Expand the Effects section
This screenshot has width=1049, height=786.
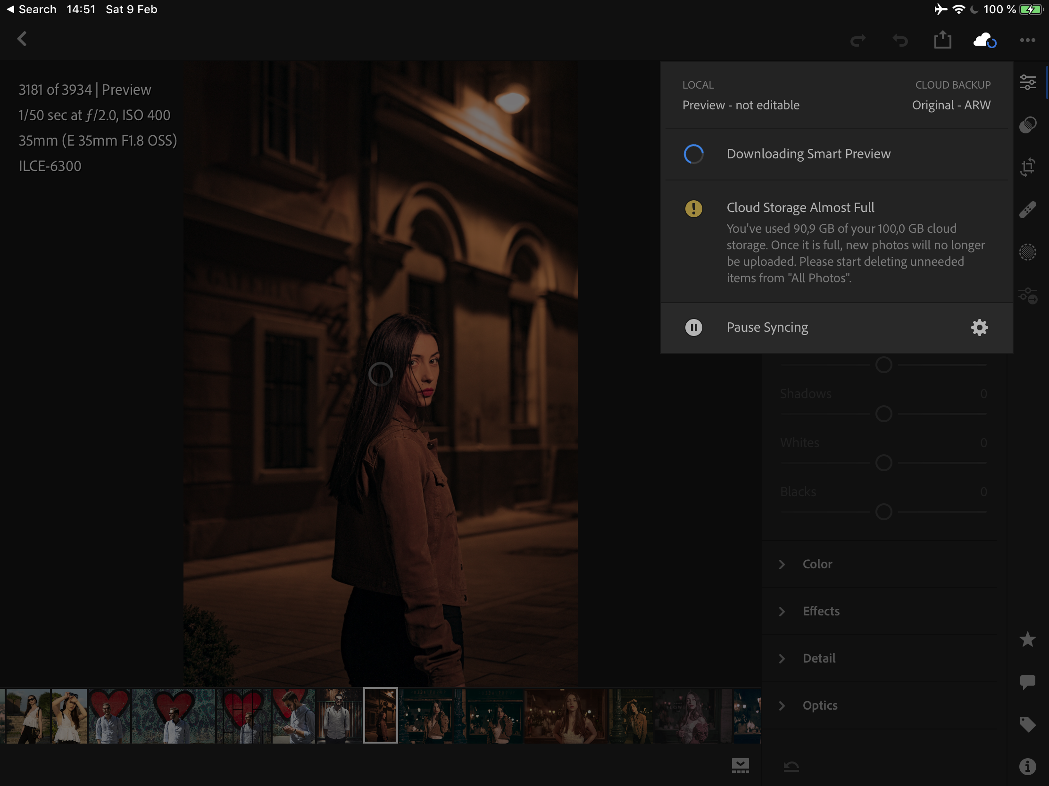[880, 611]
